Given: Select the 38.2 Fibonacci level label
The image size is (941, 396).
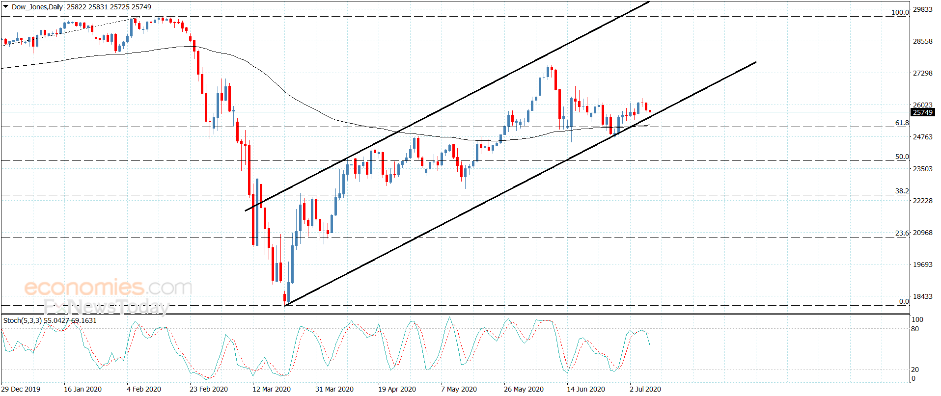Looking at the screenshot, I should pyautogui.click(x=902, y=191).
